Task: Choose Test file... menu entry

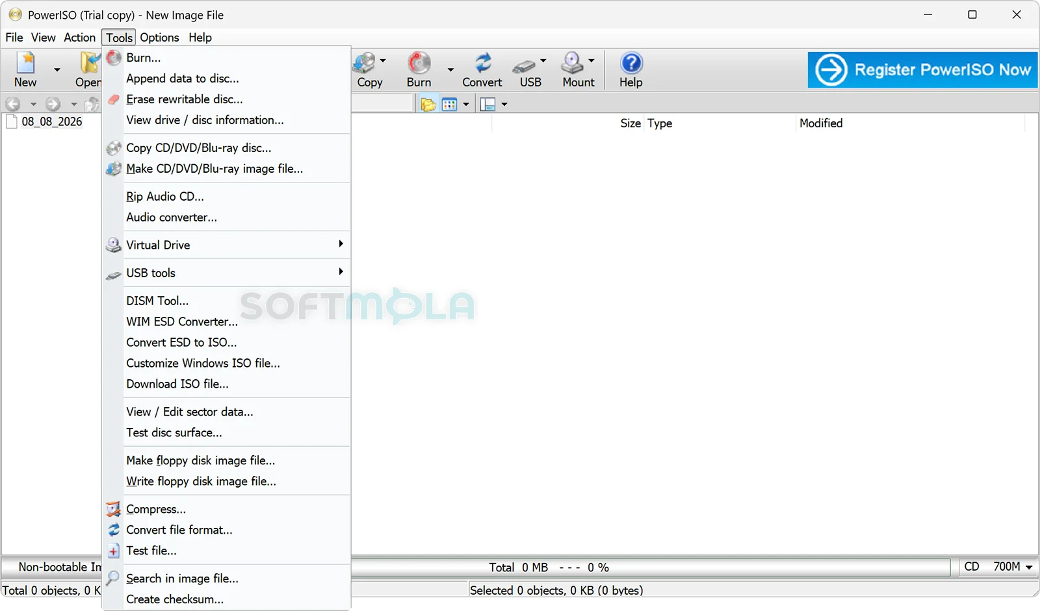Action: click(226, 551)
